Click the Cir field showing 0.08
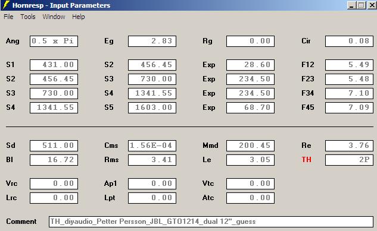This screenshot has height=231, width=377. [349, 41]
